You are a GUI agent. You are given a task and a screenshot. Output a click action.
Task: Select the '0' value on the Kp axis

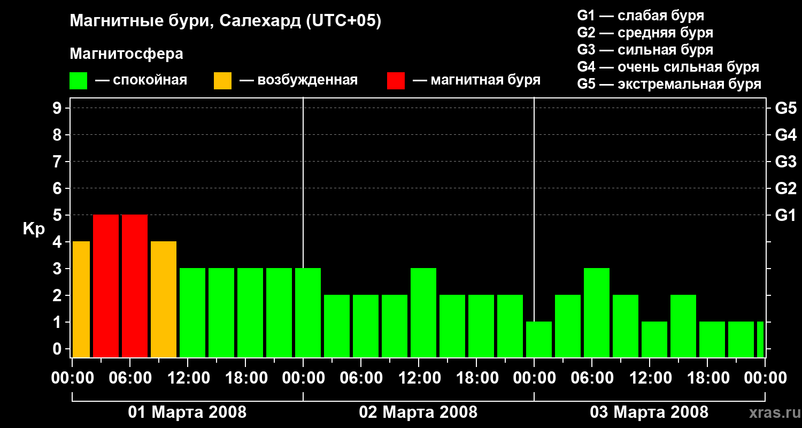click(58, 349)
